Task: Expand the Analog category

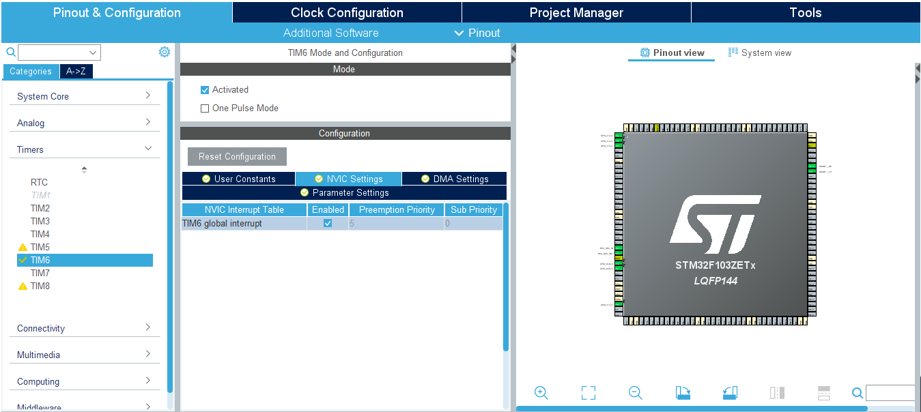Action: (x=85, y=123)
